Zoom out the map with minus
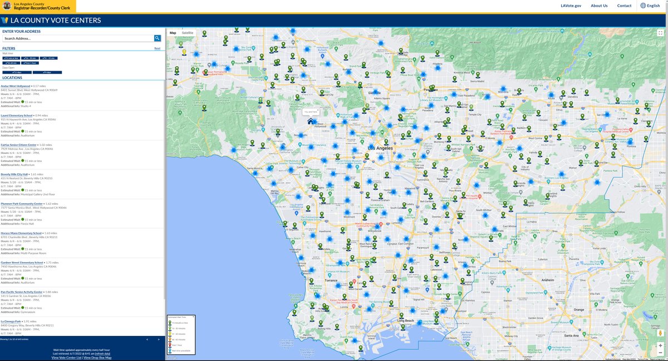Screen dimensions: 668x361 coord(660,353)
